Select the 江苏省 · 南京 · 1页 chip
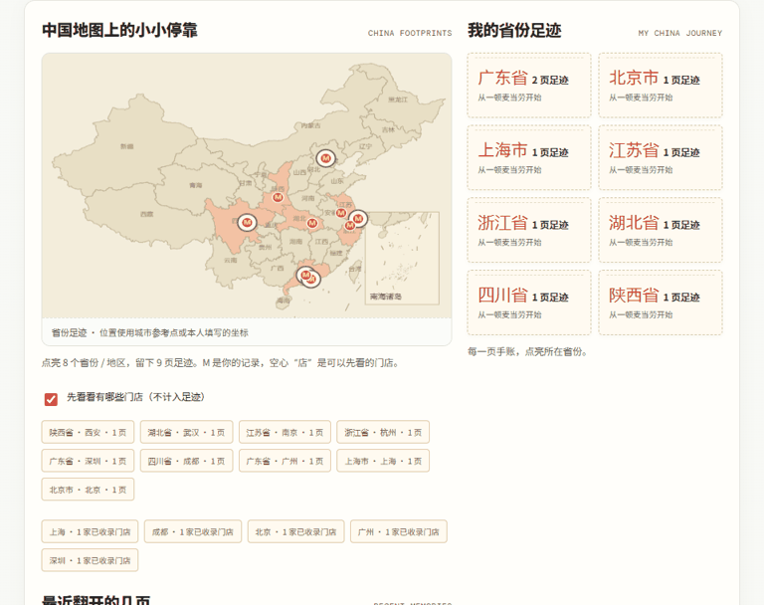The height and width of the screenshot is (605, 764). pyautogui.click(x=285, y=432)
